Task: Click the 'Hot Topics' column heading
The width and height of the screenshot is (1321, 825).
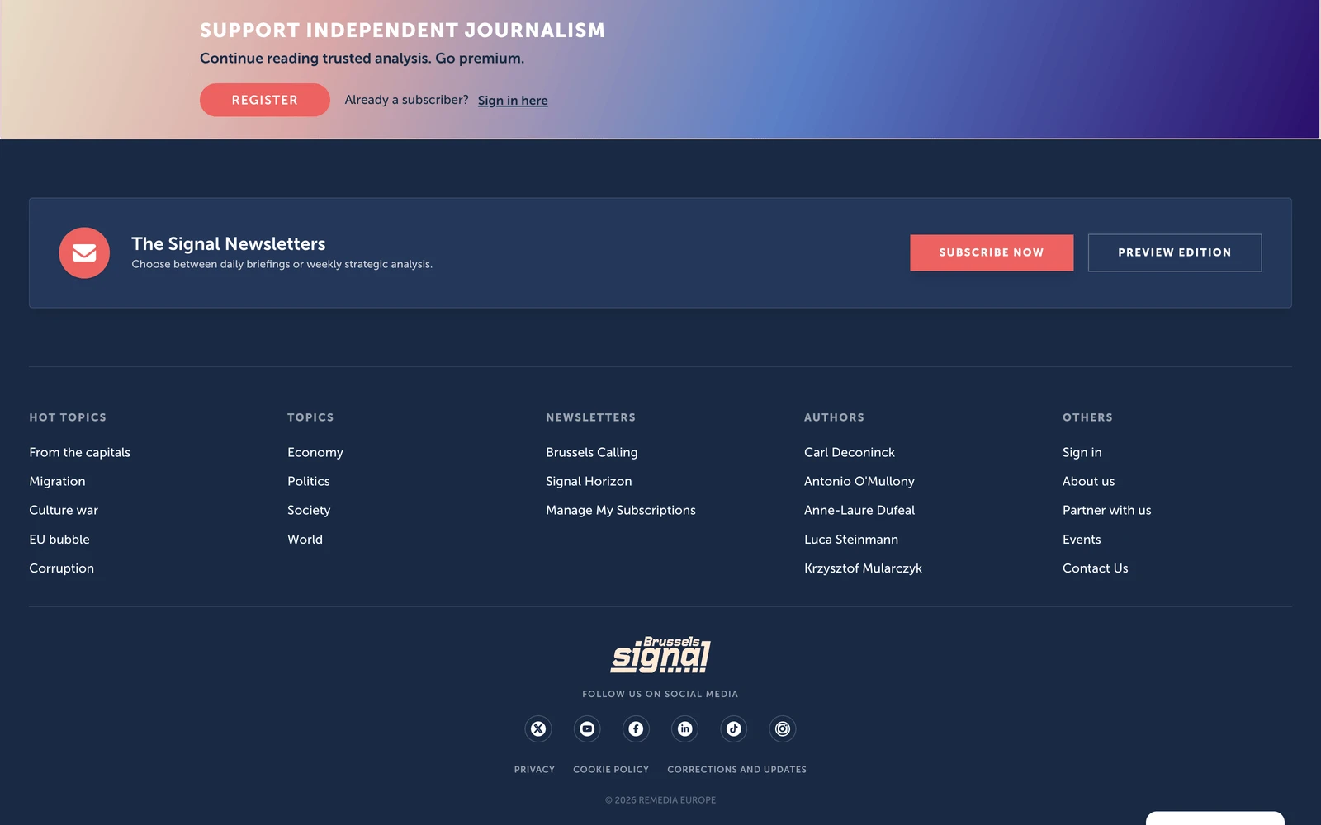Action: [x=68, y=417]
